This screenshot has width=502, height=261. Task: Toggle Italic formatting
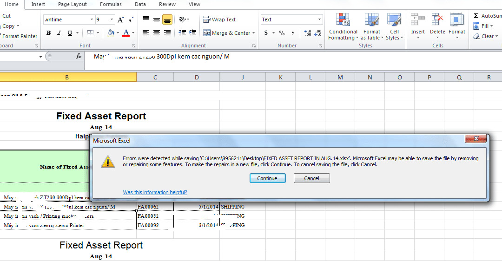coord(59,33)
